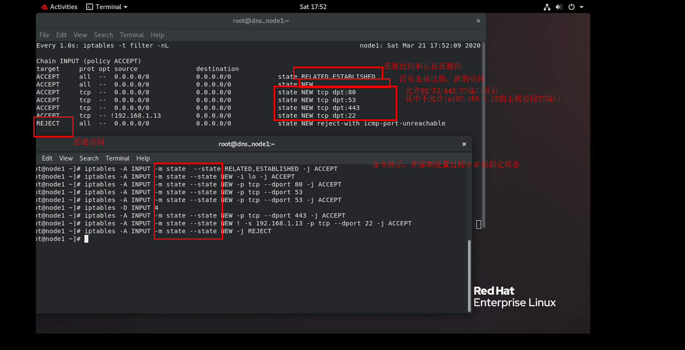This screenshot has width=685, height=350.
Task: Open the Terminal app menu in top bar
Action: [x=107, y=7]
